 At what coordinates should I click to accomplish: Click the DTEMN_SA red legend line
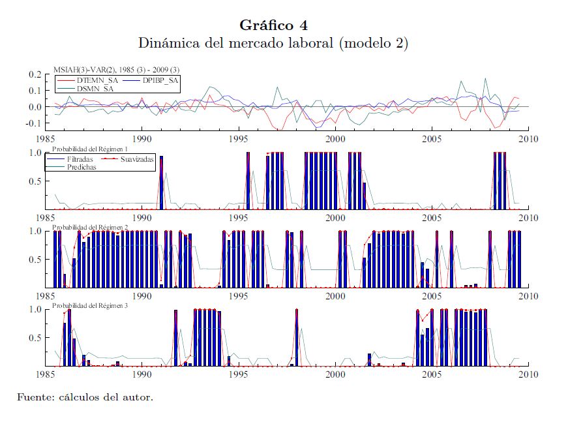pyautogui.click(x=66, y=80)
